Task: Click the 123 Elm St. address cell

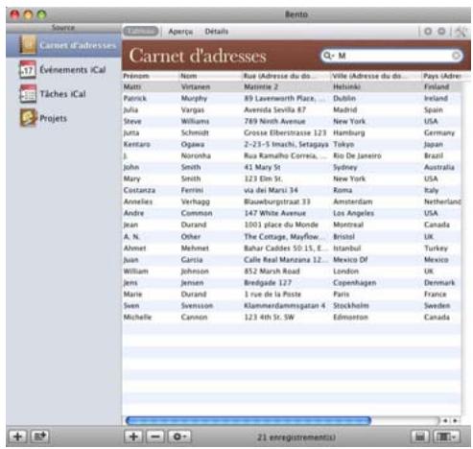Action: [263, 178]
